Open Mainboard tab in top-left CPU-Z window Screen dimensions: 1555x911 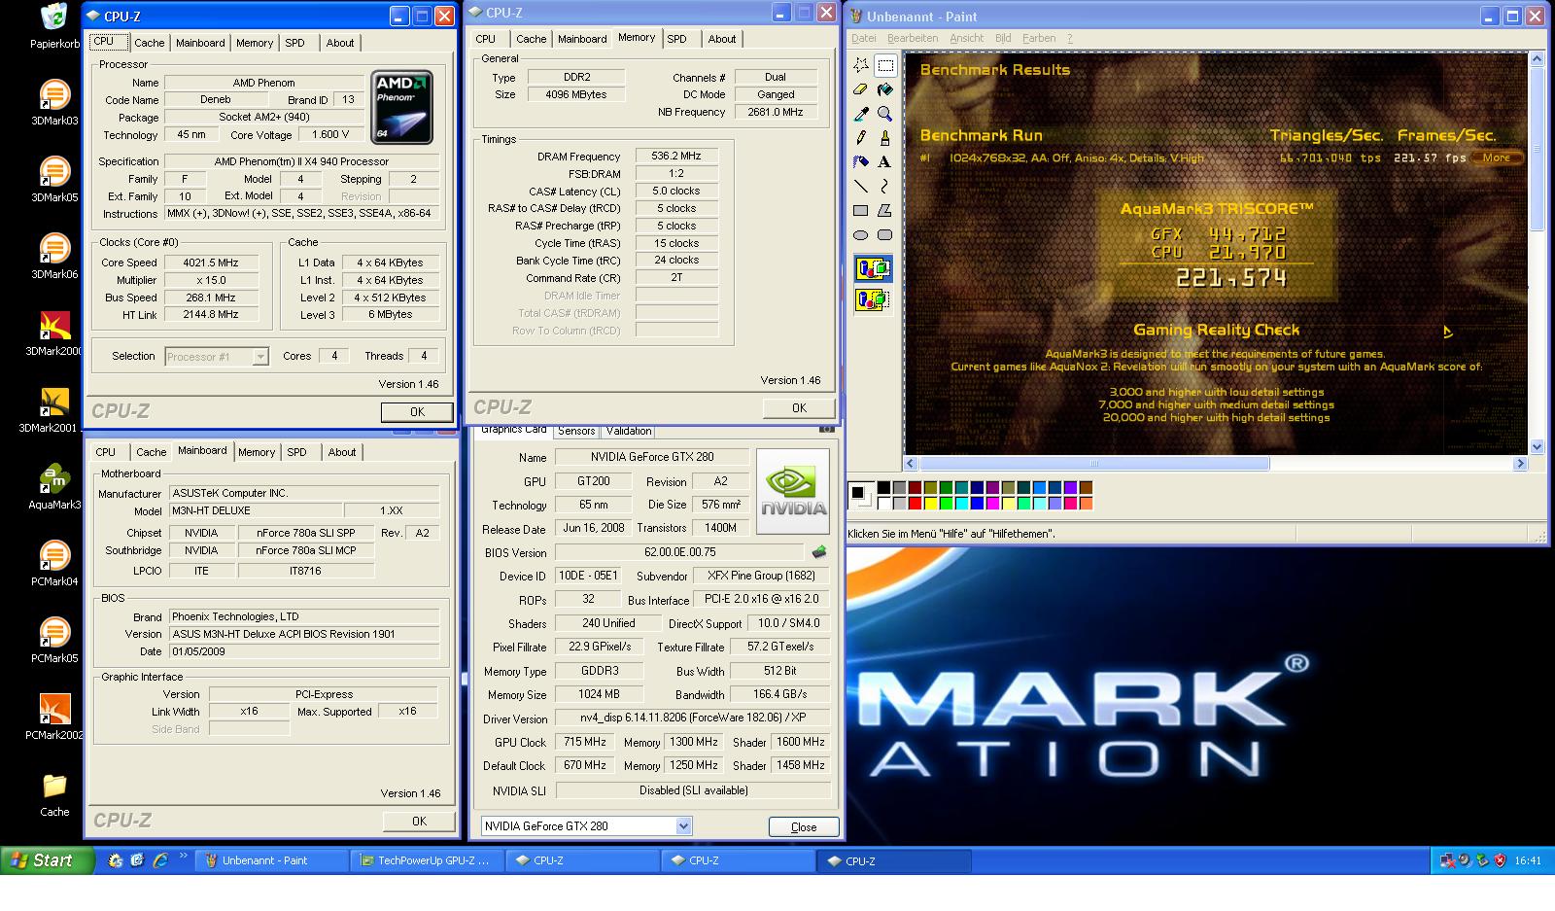[x=200, y=43]
